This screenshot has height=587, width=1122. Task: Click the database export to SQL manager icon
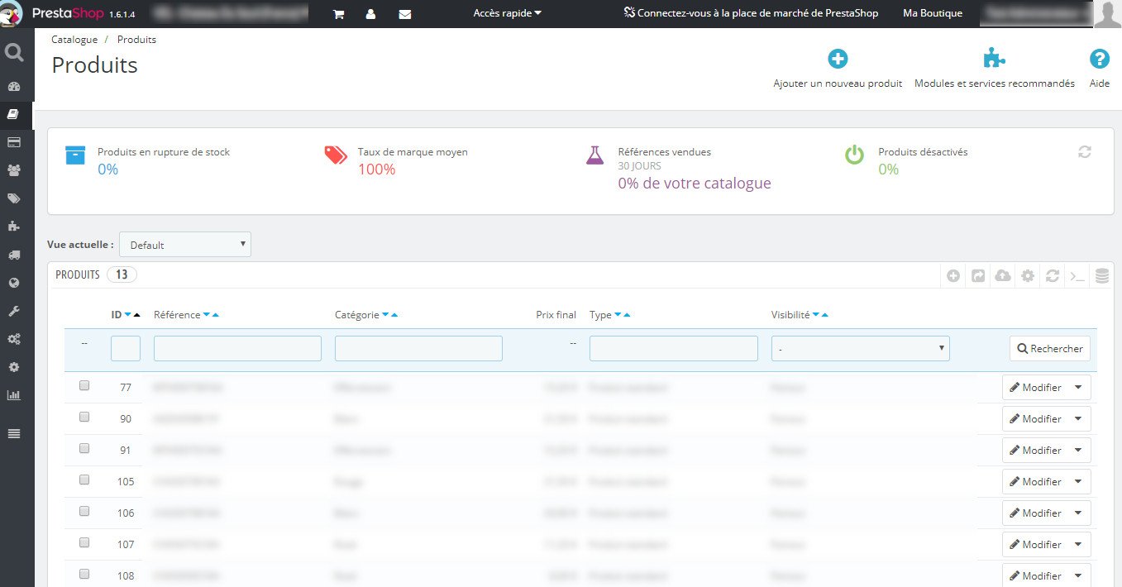1101,276
